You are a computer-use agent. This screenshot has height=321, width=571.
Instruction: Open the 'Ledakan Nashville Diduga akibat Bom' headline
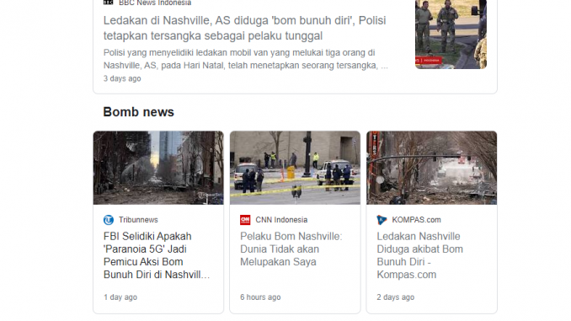420,255
